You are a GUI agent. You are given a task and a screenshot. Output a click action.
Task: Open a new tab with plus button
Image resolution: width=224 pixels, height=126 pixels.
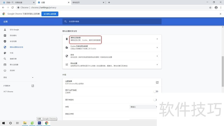pyautogui.click(x=109, y=3)
